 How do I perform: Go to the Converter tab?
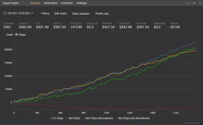67,3
